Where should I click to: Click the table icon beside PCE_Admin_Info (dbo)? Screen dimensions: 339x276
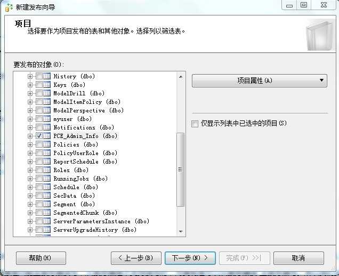47,136
